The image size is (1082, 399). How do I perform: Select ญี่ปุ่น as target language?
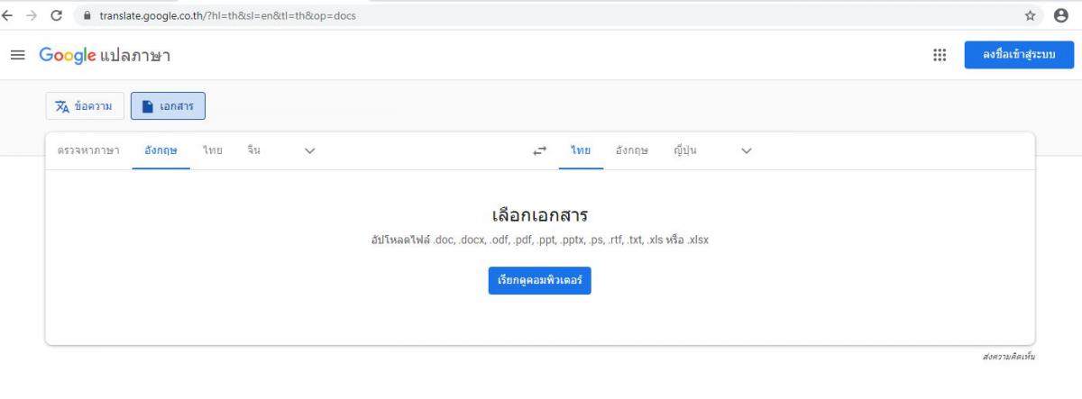(x=685, y=150)
